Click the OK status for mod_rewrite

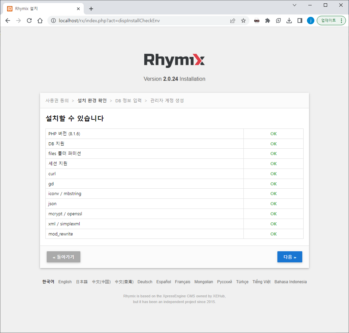coord(274,234)
